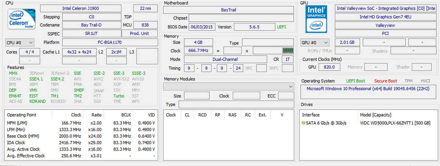440x166 pixels.
Task: Click the Intel Graphics logo
Action: pos(316,19)
